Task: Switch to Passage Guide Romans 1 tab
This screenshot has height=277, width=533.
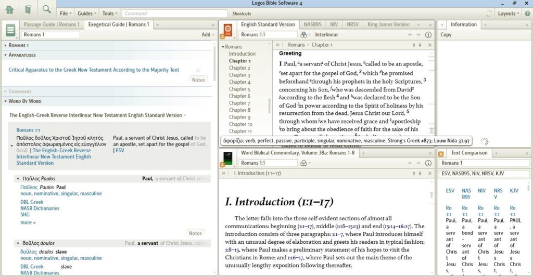Action: point(52,24)
